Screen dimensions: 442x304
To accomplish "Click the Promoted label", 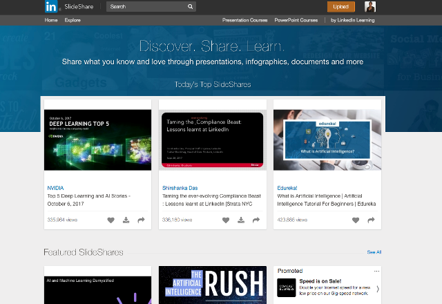I will point(290,271).
